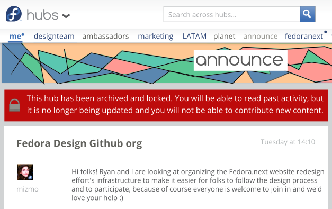Click the announce banner title label
This screenshot has width=332, height=209.
pos(240,60)
